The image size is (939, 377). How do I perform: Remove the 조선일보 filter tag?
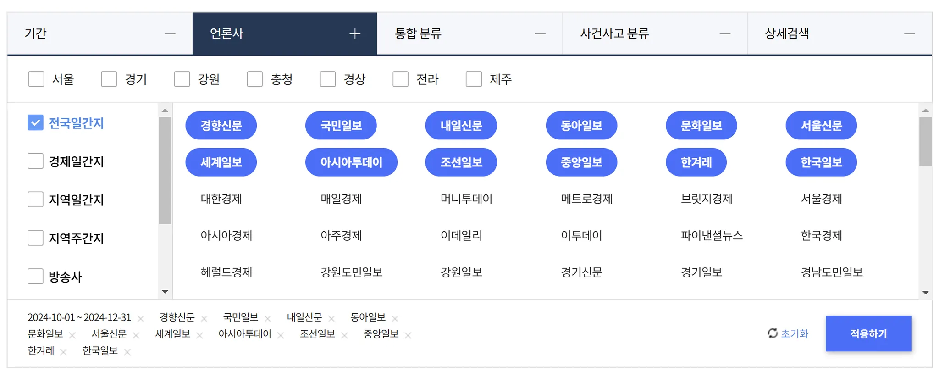[344, 335]
